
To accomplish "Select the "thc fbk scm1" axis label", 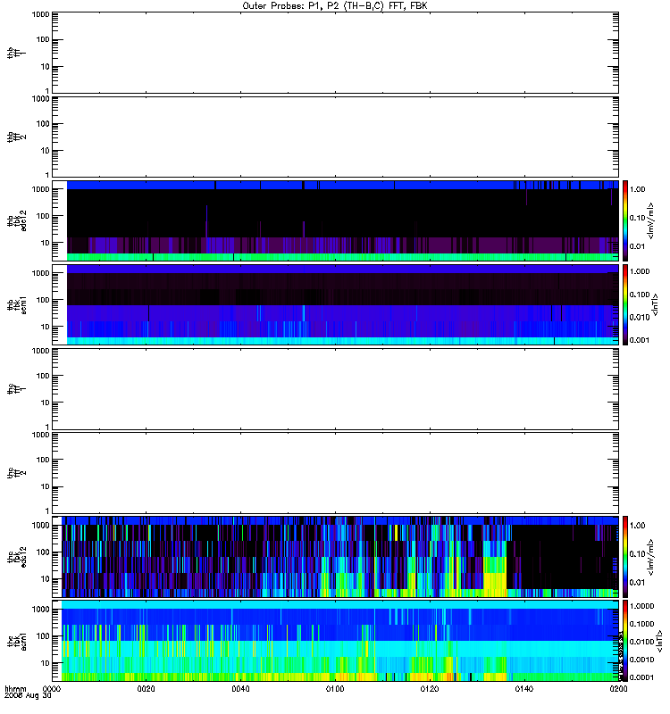I will click(x=17, y=641).
